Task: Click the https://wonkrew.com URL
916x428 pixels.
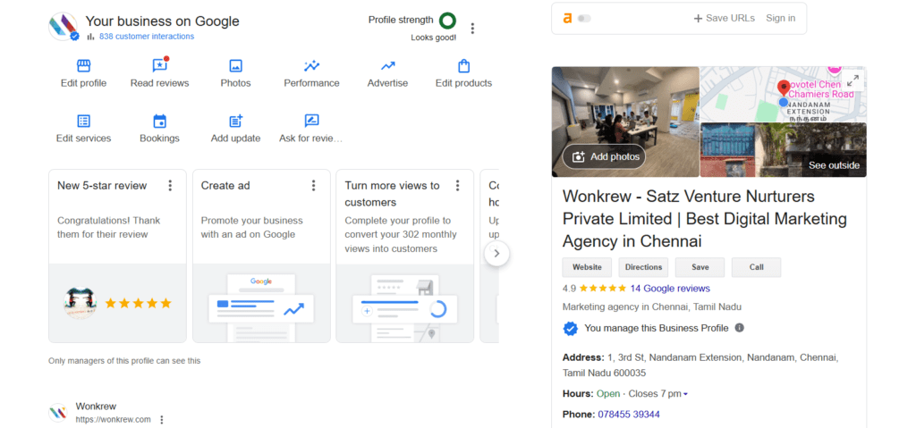Action: click(x=114, y=420)
